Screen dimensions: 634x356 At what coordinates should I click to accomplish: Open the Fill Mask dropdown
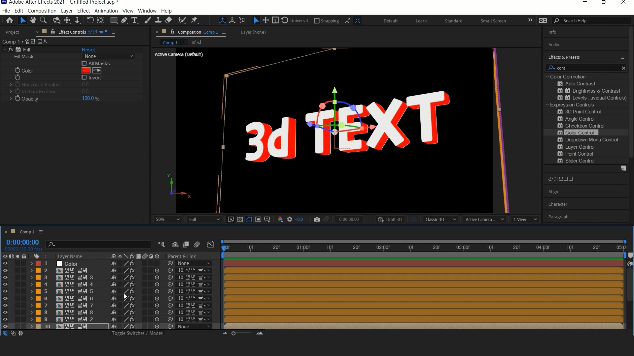[108, 56]
